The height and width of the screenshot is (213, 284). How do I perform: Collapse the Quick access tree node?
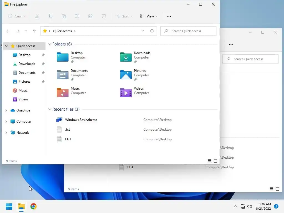coord(6,46)
